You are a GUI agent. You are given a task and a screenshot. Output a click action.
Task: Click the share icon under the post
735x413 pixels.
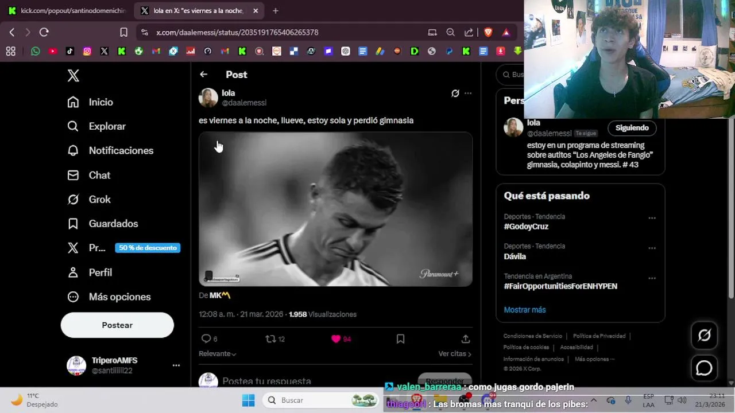[x=466, y=339]
